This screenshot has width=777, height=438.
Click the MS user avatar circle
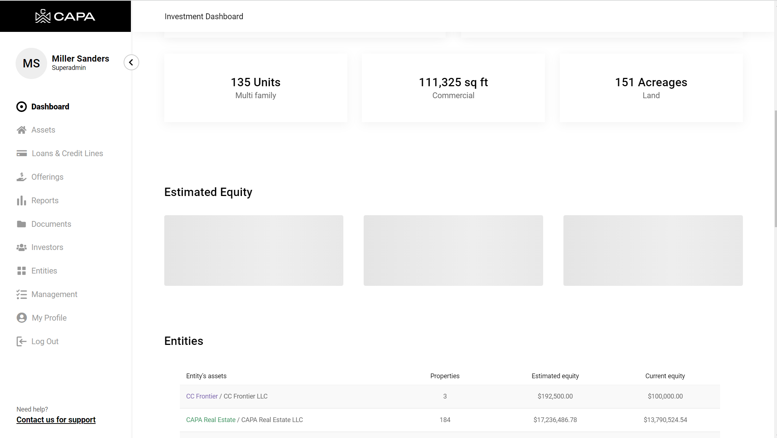tap(31, 63)
